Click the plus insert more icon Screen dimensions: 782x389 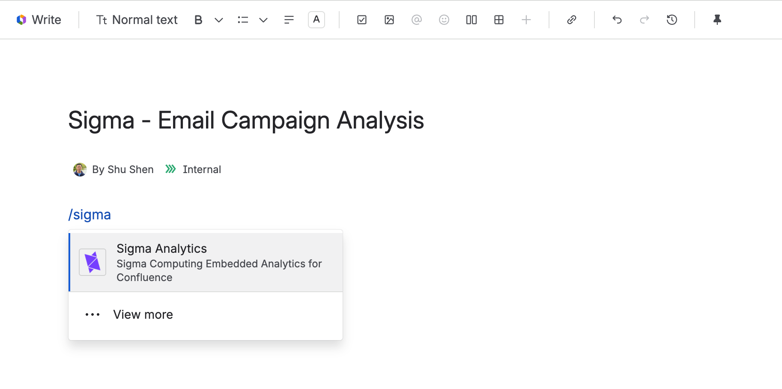(x=526, y=20)
